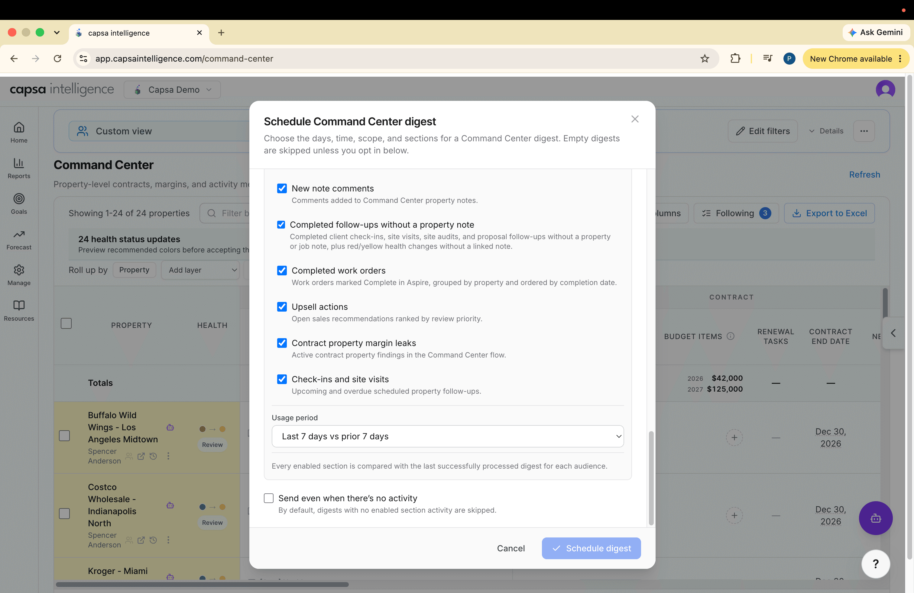914x593 pixels.
Task: Open Chrome extensions puzzle icon
Action: [x=735, y=59]
